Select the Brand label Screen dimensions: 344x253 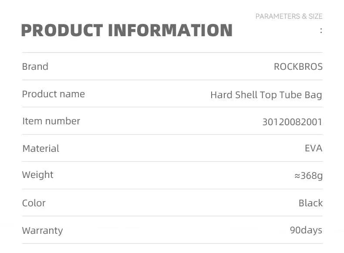[35, 66]
